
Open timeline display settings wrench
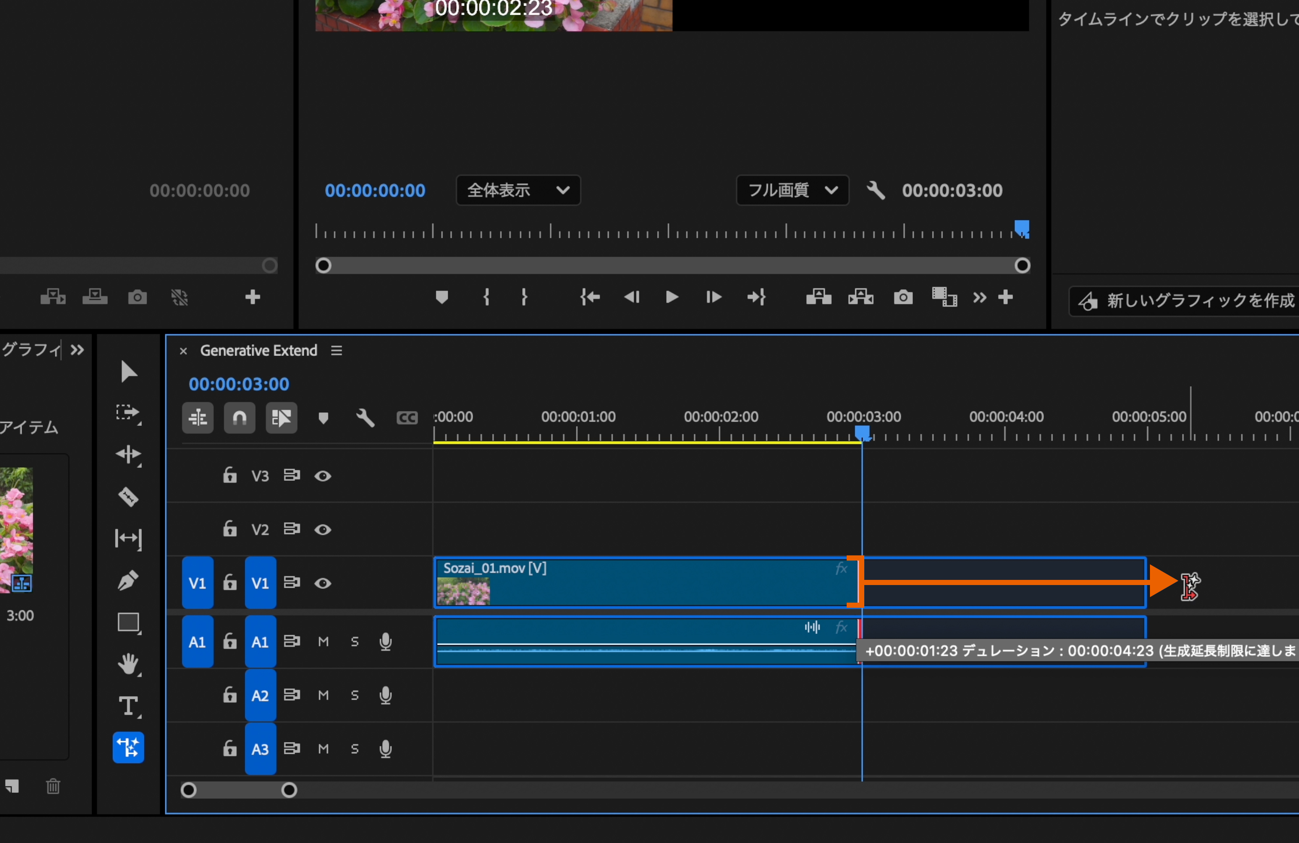[x=365, y=418]
